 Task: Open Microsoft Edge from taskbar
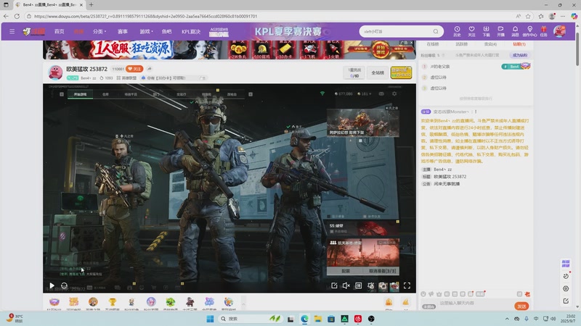304,319
